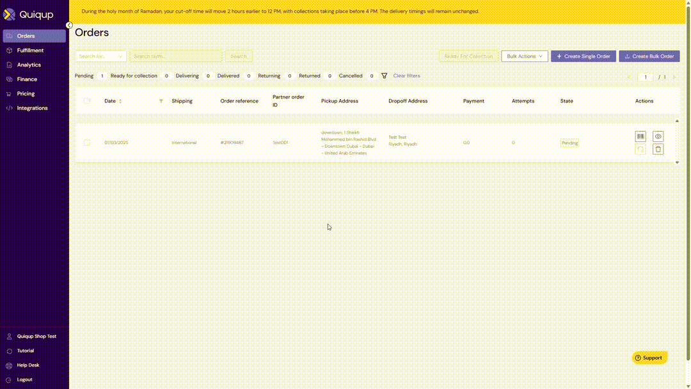Expand the Bulk Actions dropdown

(x=525, y=56)
